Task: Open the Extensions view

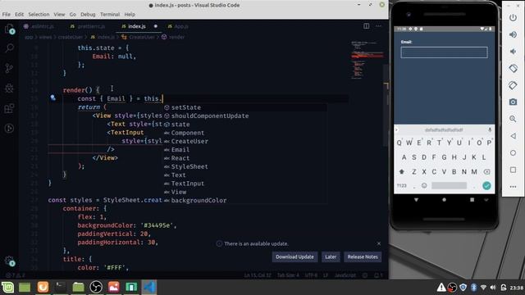Action: [9, 108]
